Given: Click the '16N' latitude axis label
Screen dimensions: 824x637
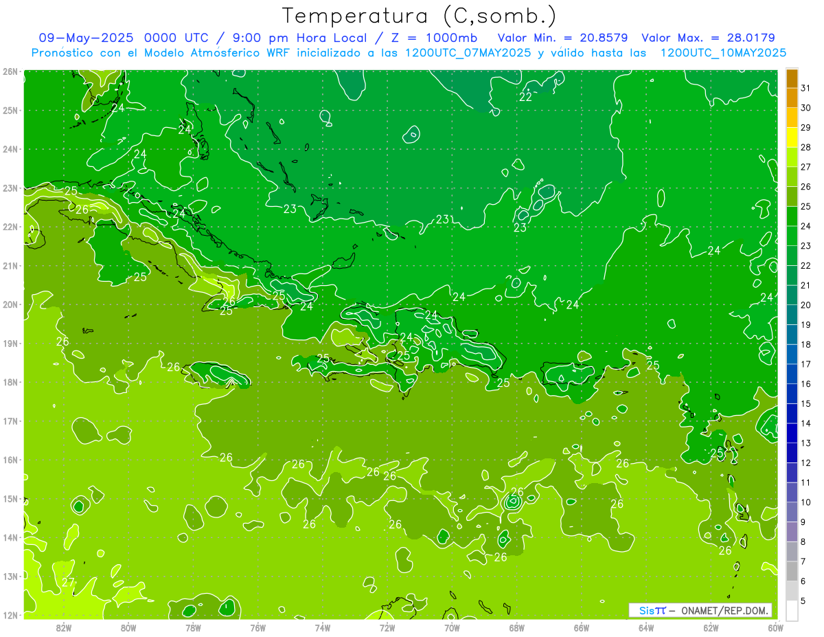Looking at the screenshot, I should (10, 460).
